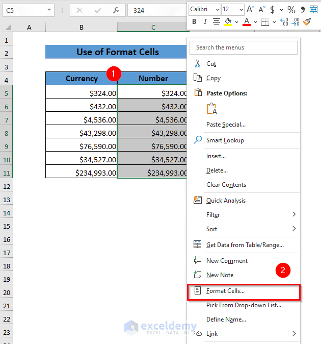Click the formula bar Cancel X icon
The image size is (321, 344).
[79, 10]
